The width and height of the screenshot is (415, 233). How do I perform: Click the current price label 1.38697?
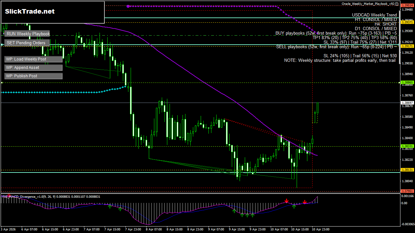click(408, 103)
